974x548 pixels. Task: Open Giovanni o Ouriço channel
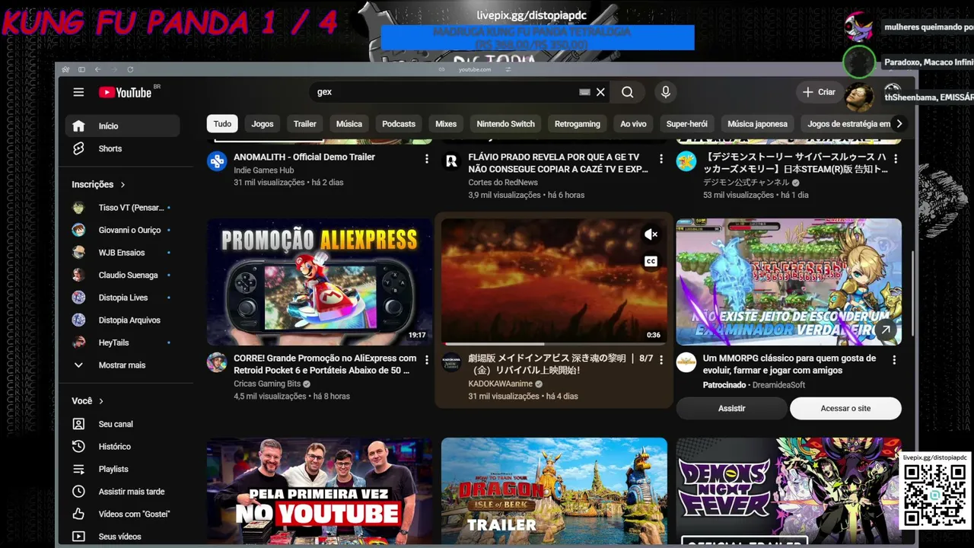coord(123,230)
